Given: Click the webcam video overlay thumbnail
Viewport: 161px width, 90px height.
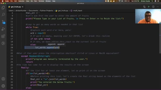Looking at the screenshot, I should tap(148, 16).
